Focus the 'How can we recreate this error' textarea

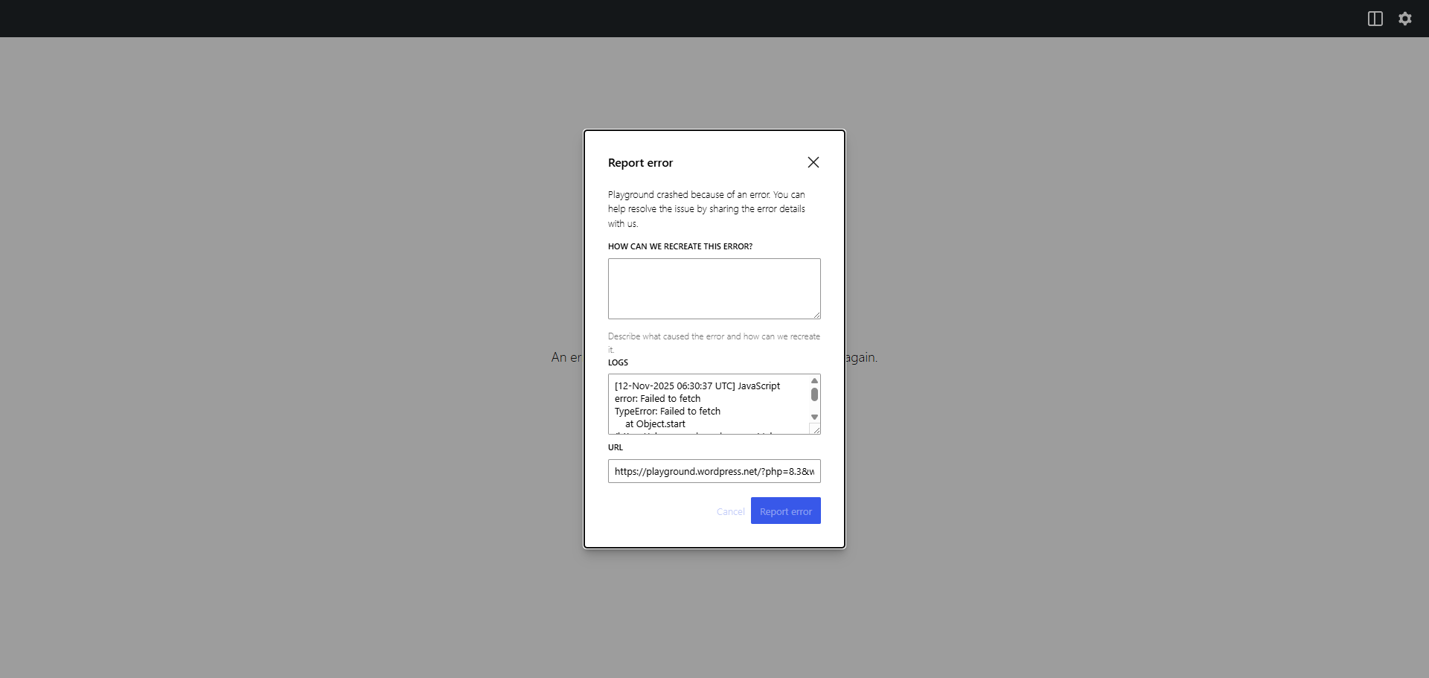point(713,288)
